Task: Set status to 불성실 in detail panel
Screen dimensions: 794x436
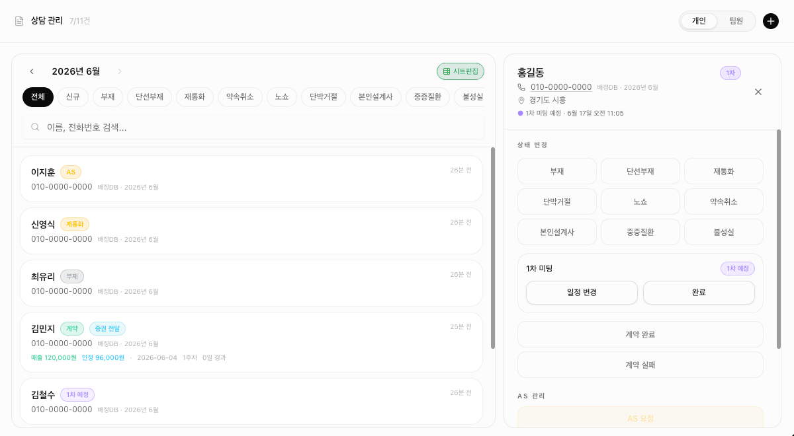Action: pyautogui.click(x=724, y=232)
